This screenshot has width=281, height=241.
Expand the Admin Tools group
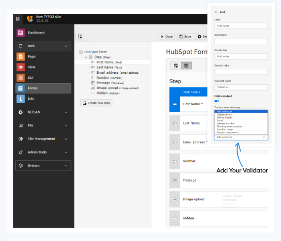tap(43, 152)
